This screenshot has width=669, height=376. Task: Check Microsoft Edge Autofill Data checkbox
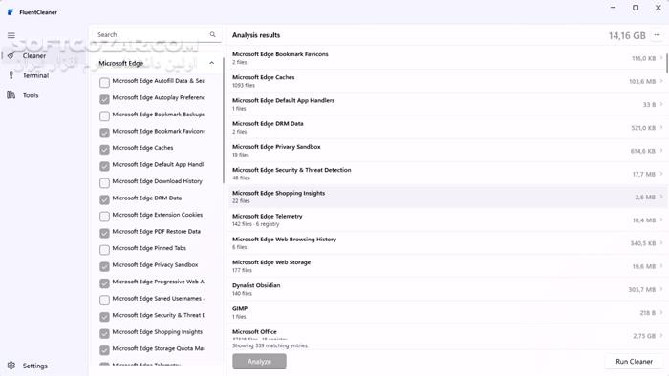104,83
